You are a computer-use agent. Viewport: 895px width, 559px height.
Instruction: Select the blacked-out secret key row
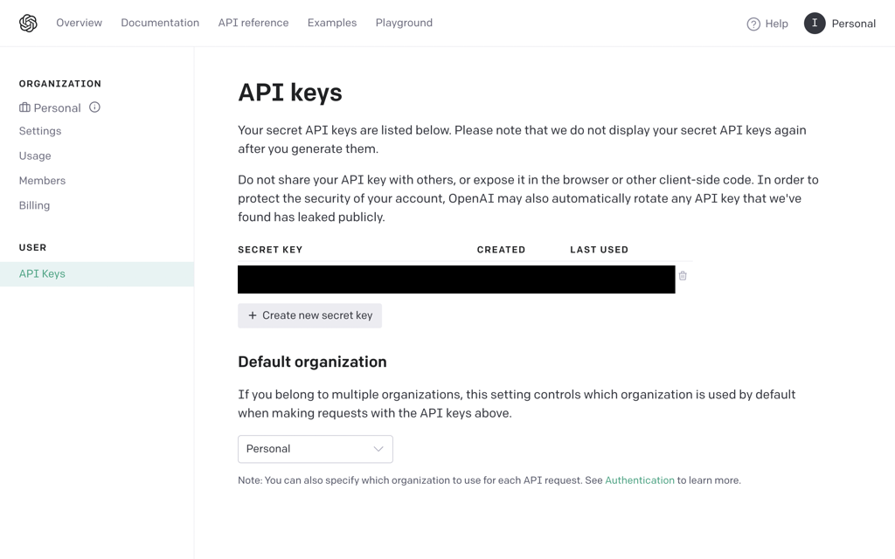click(x=456, y=279)
